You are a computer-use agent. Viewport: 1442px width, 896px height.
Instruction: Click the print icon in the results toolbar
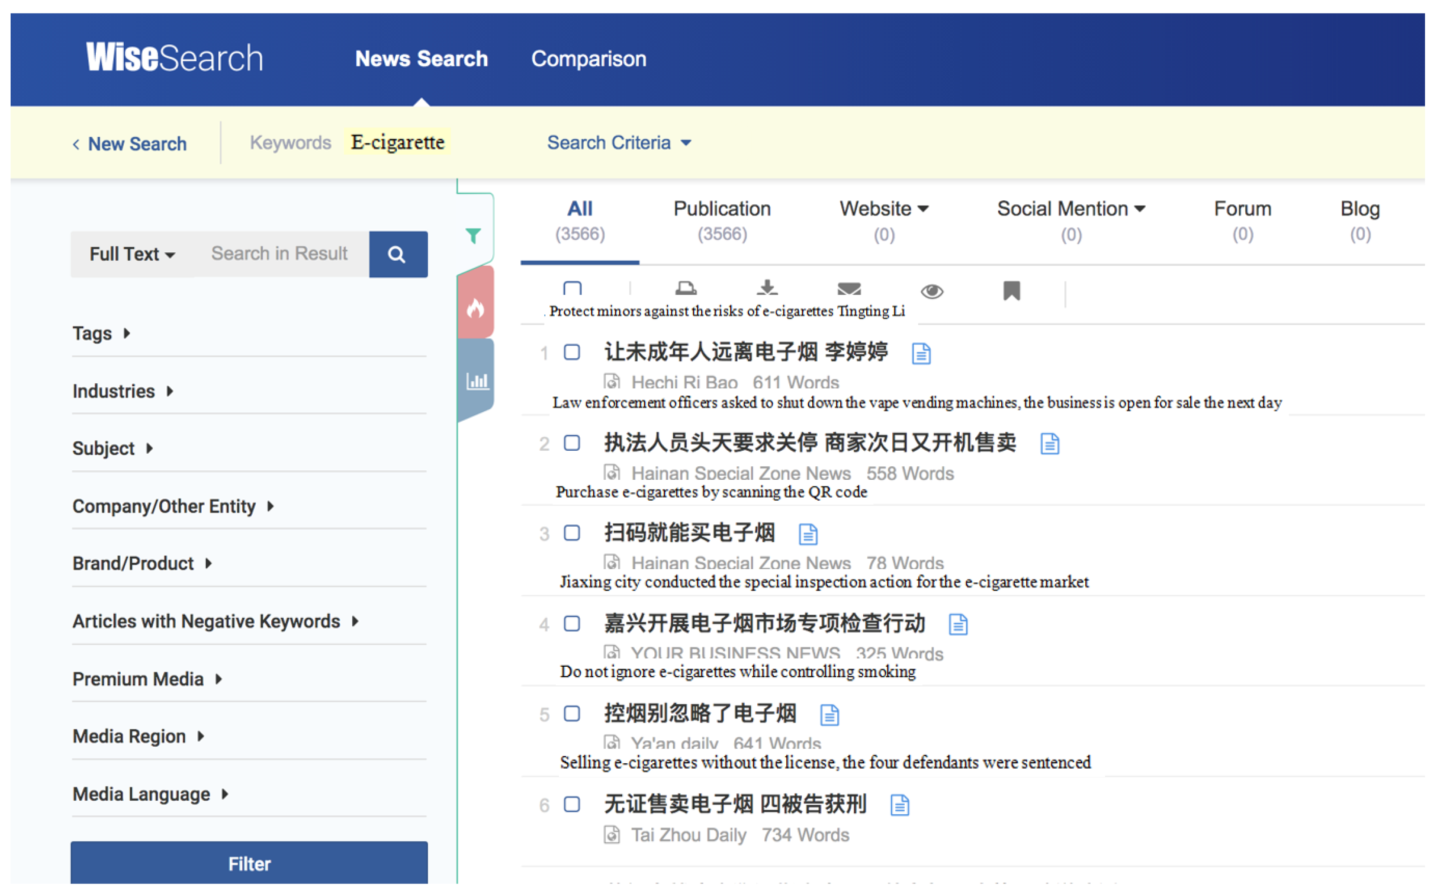[685, 288]
